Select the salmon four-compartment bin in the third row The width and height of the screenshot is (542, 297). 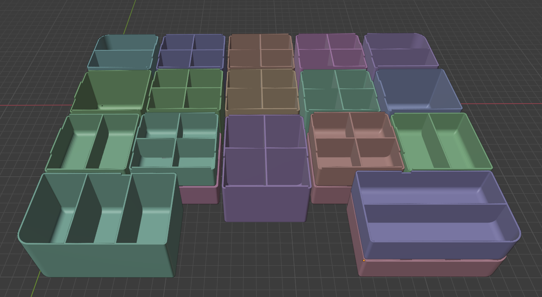353,140
